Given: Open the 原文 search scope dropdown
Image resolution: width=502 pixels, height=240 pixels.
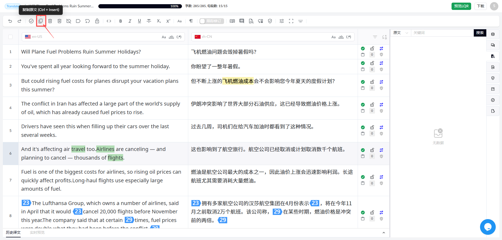Looking at the screenshot, I should tap(401, 33).
